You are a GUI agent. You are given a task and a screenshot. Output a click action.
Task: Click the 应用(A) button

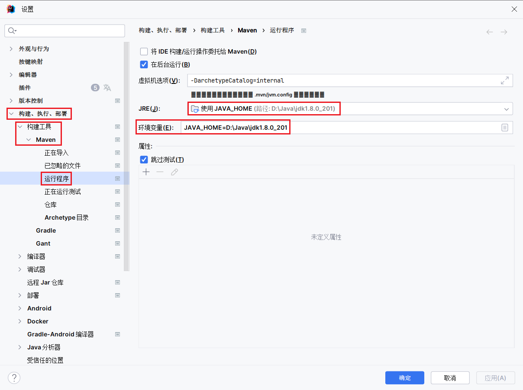pyautogui.click(x=495, y=377)
